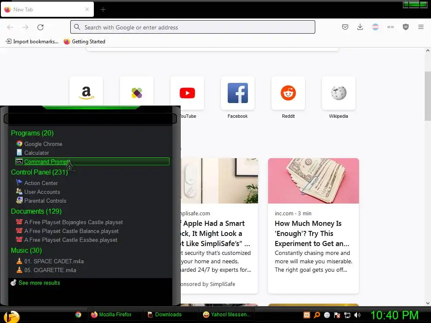Switch to Mozilla Firefox taskbar button
The image size is (431, 323).
115,315
